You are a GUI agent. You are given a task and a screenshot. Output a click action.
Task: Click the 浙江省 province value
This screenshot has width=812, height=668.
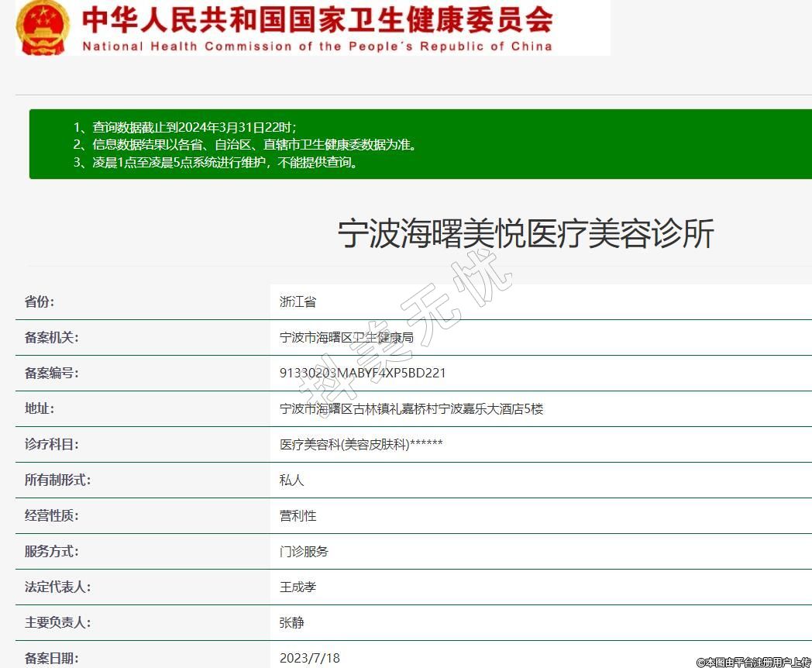(298, 302)
